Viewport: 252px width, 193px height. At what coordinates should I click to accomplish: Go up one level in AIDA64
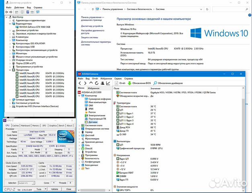click(91, 83)
